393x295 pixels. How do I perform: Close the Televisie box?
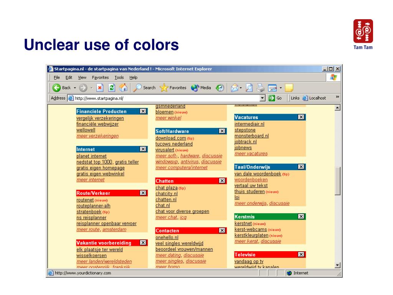301,254
